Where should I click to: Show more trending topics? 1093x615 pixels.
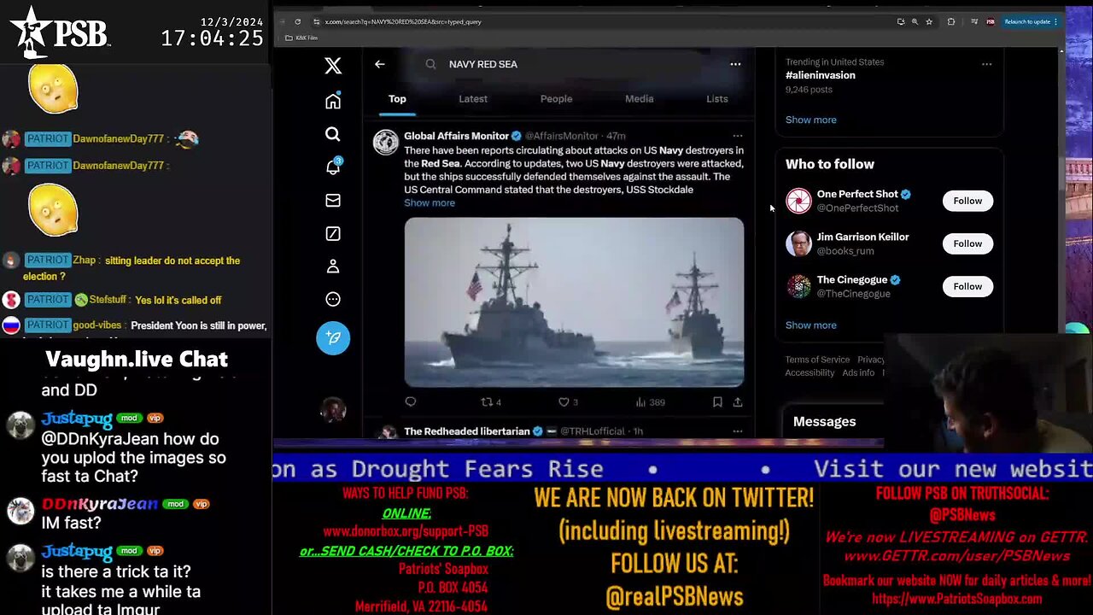(811, 120)
